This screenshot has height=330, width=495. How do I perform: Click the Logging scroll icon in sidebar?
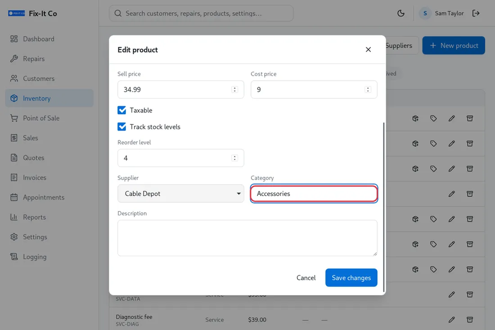pos(14,257)
